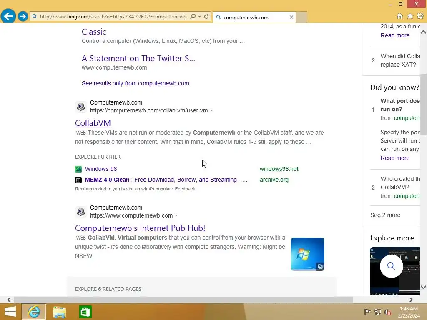This screenshot has height=320, width=427.
Task: Open Favorites star icon
Action: (410, 16)
